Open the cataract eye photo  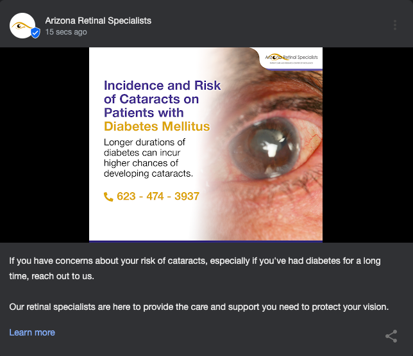[269, 147]
